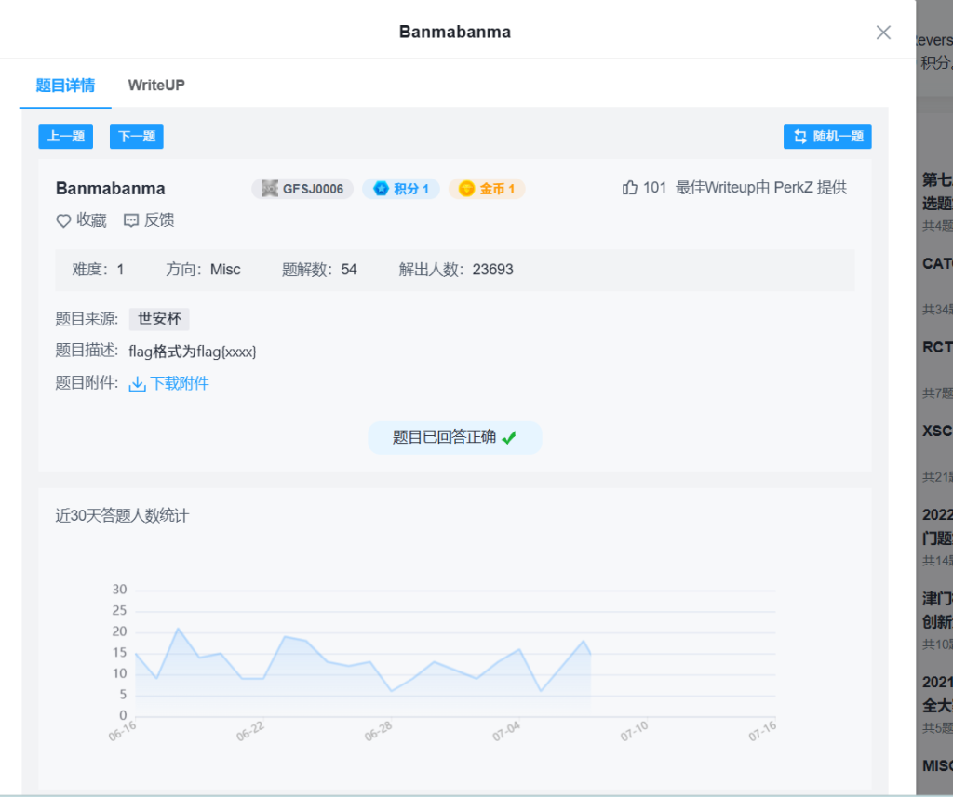Close the Banmabanma dialog with the X
This screenshot has width=953, height=797.
tap(883, 33)
